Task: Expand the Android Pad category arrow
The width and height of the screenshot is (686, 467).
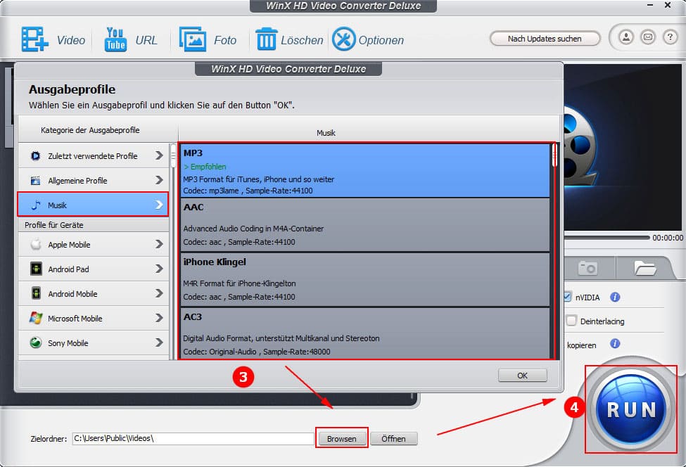Action: click(158, 269)
